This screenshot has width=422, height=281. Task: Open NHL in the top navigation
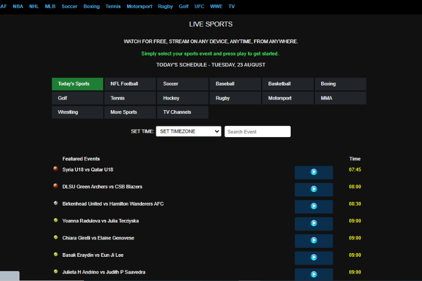point(34,6)
